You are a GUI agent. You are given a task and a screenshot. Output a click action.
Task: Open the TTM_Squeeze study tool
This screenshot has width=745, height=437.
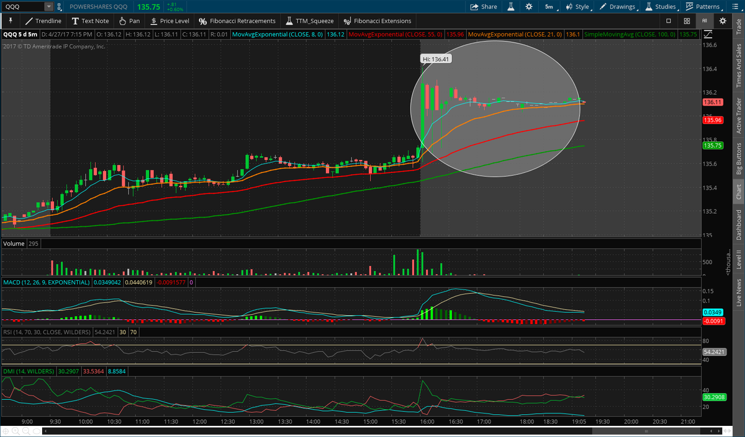pos(309,20)
